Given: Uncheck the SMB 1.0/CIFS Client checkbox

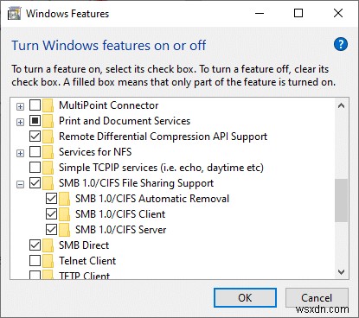Looking at the screenshot, I should coord(51,214).
